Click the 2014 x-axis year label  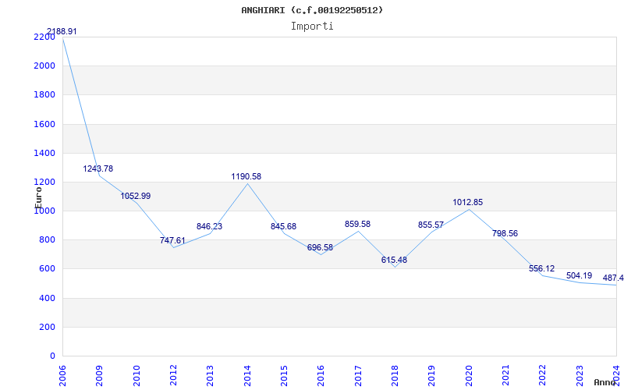click(247, 375)
